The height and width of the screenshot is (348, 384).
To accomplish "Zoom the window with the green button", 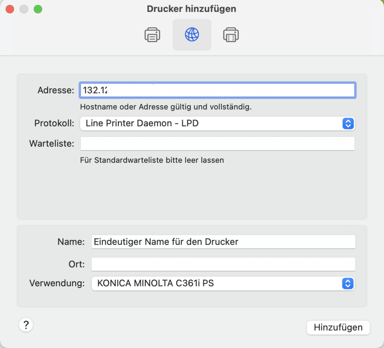I will [x=38, y=9].
